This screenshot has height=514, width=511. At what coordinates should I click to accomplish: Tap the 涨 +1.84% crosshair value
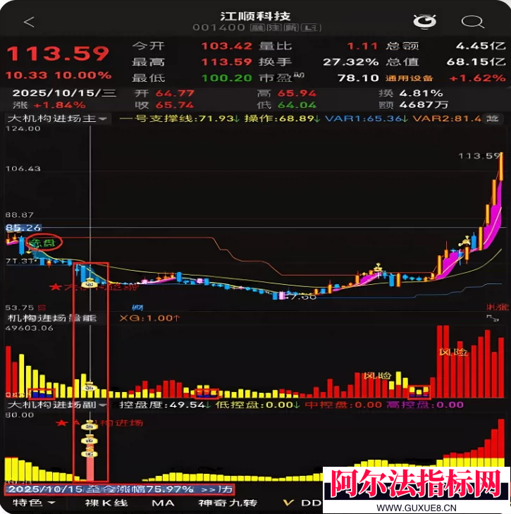[49, 105]
